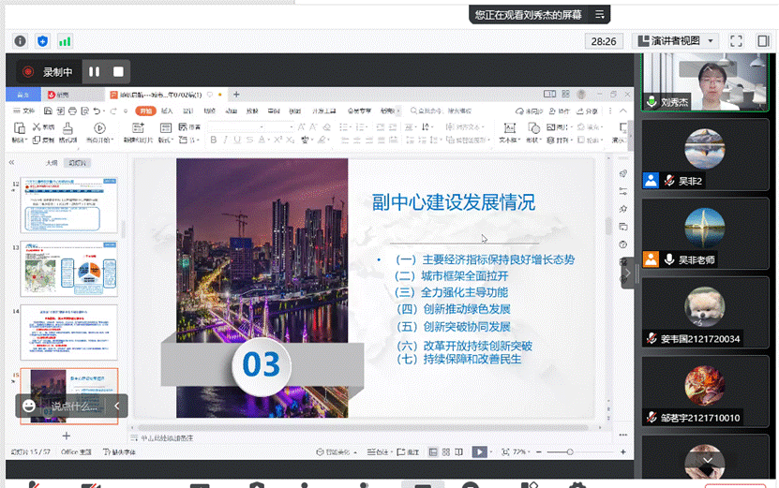The width and height of the screenshot is (779, 488).
Task: Open the meeting info icon
Action: (20, 41)
